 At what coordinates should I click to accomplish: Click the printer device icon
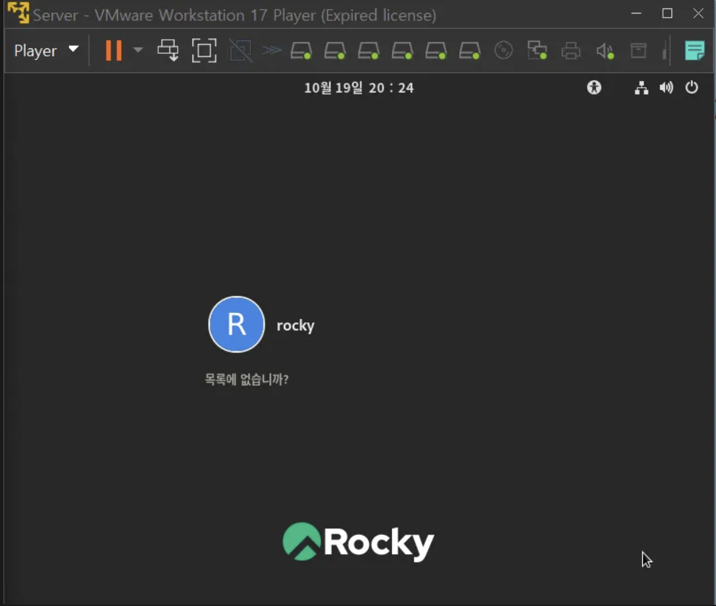pos(571,50)
